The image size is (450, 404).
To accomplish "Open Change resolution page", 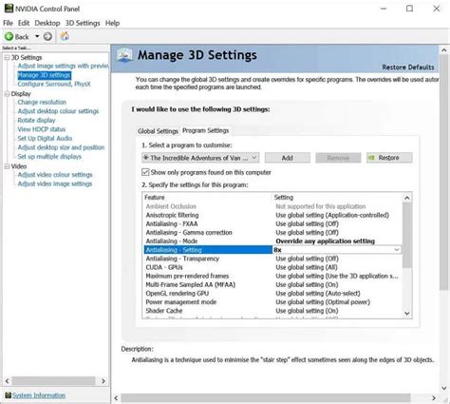I will point(42,102).
